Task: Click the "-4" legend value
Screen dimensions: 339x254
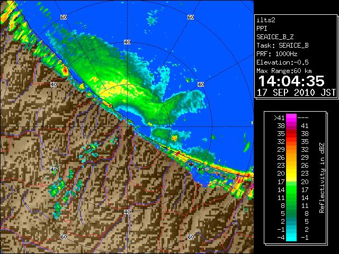Action: point(281,238)
